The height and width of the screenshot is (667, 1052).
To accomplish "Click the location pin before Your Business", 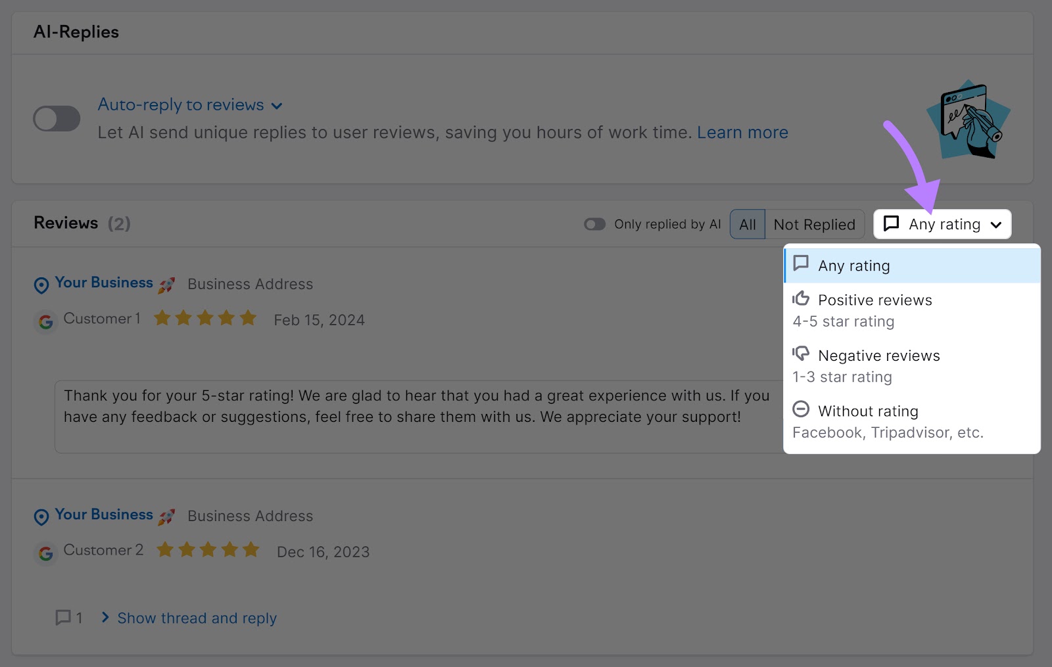I will click(41, 285).
